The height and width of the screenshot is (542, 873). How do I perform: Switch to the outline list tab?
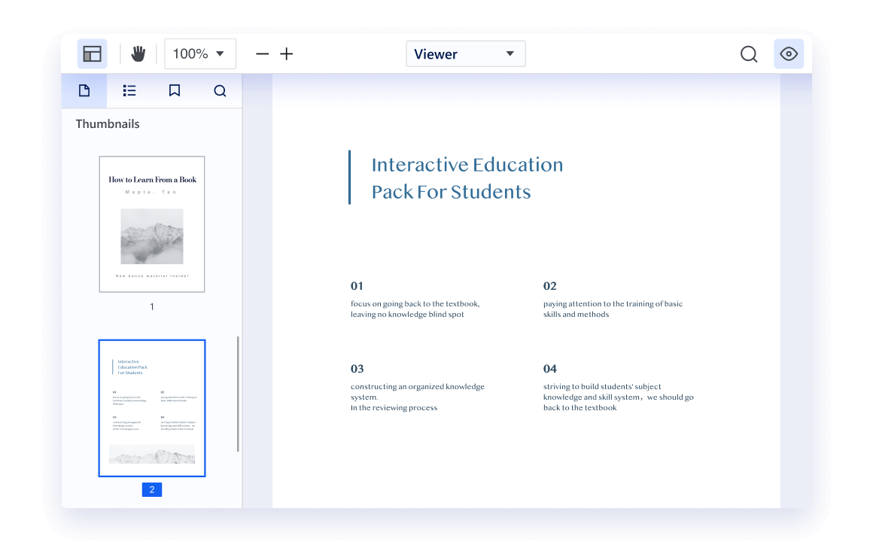[129, 91]
